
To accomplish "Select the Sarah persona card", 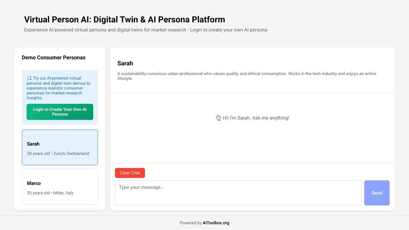I will (60, 147).
